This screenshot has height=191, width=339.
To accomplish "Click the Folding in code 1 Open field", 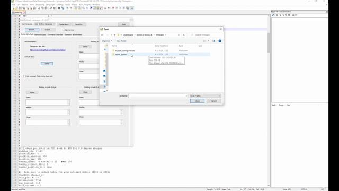I will coord(48,102).
